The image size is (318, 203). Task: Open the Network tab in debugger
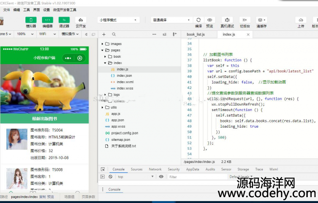[x=155, y=169]
